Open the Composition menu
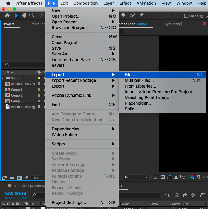The width and height of the screenshot is (208, 209). pyautogui.click(x=85, y=3)
